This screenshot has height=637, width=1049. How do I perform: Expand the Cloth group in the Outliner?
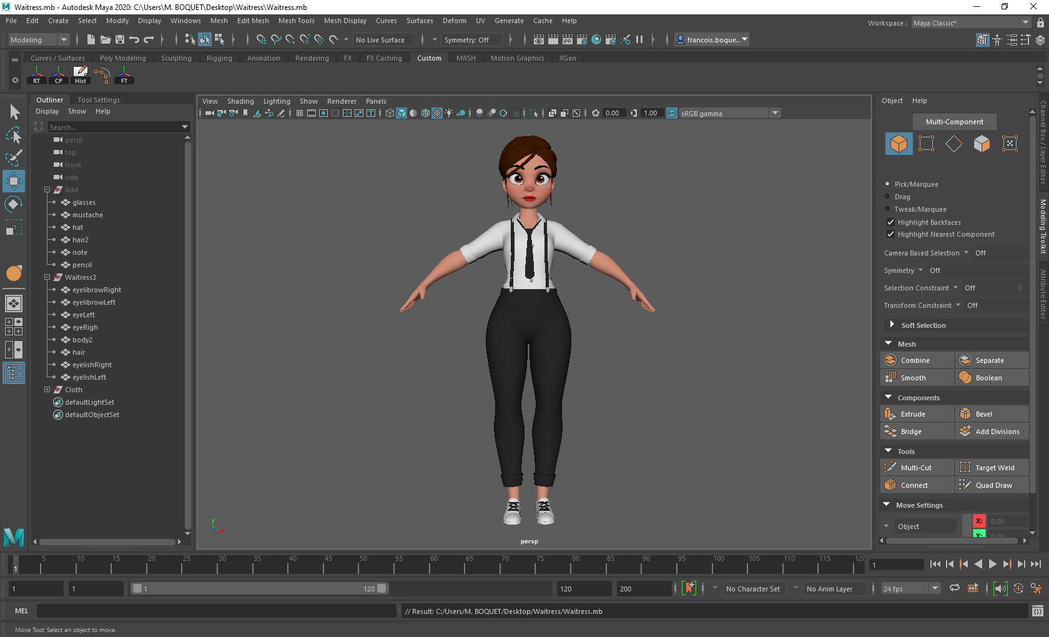point(47,389)
